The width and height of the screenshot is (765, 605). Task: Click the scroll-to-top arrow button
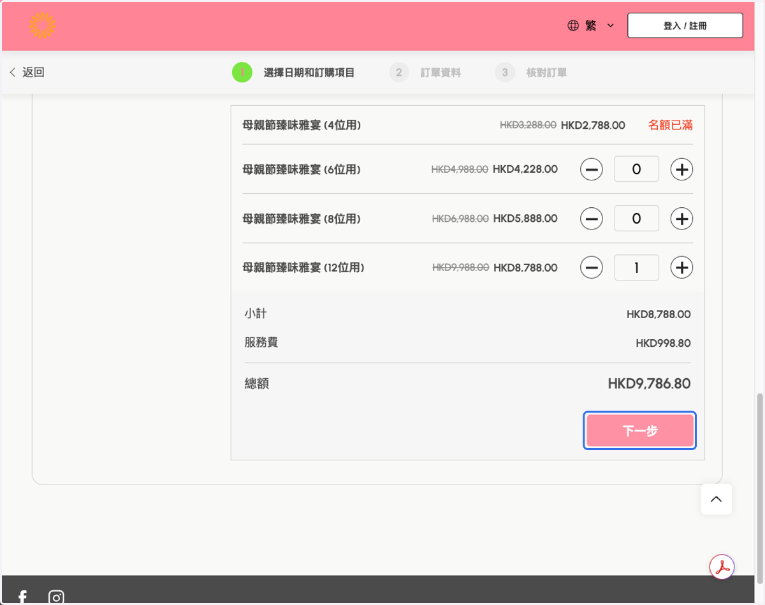point(716,499)
